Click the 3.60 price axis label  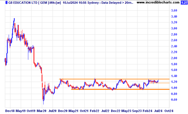(174, 10)
